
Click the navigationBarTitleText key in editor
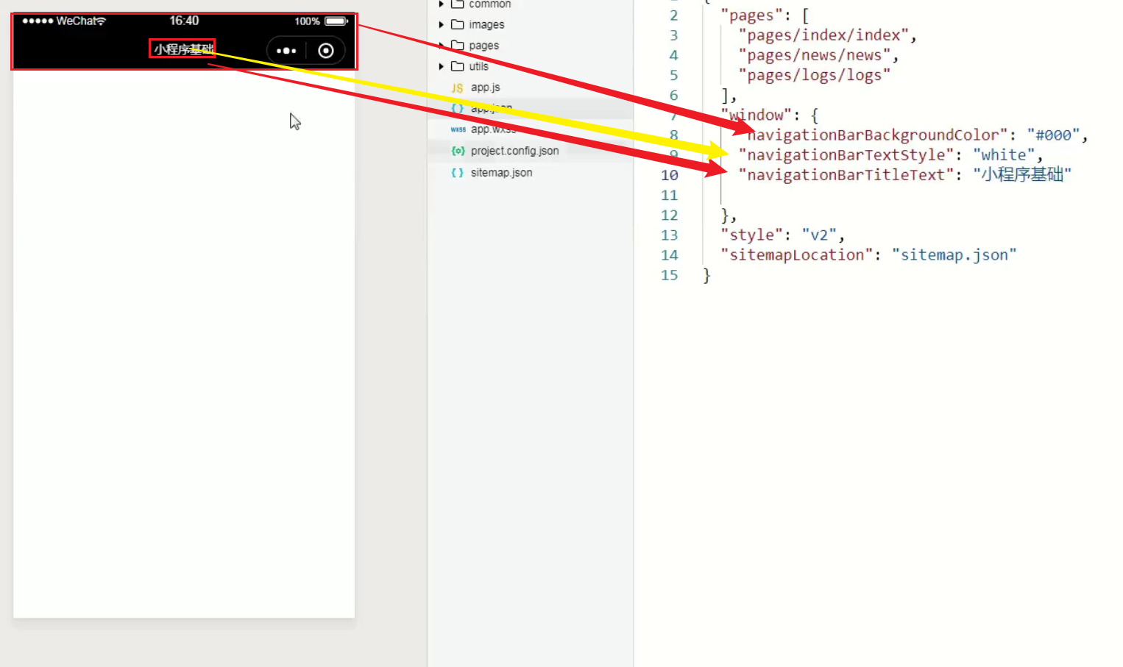846,175
